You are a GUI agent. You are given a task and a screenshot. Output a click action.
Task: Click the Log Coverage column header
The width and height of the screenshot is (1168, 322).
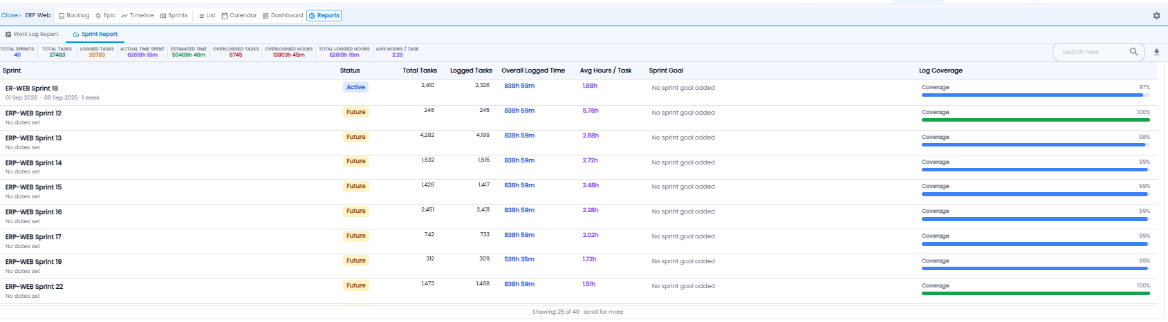coord(940,70)
